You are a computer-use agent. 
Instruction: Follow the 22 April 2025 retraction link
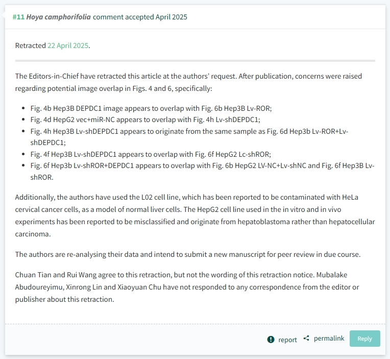coord(68,45)
